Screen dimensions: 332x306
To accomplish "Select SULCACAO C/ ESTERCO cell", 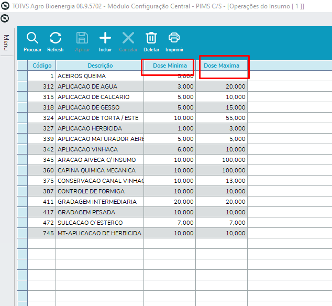I will pos(99,223).
